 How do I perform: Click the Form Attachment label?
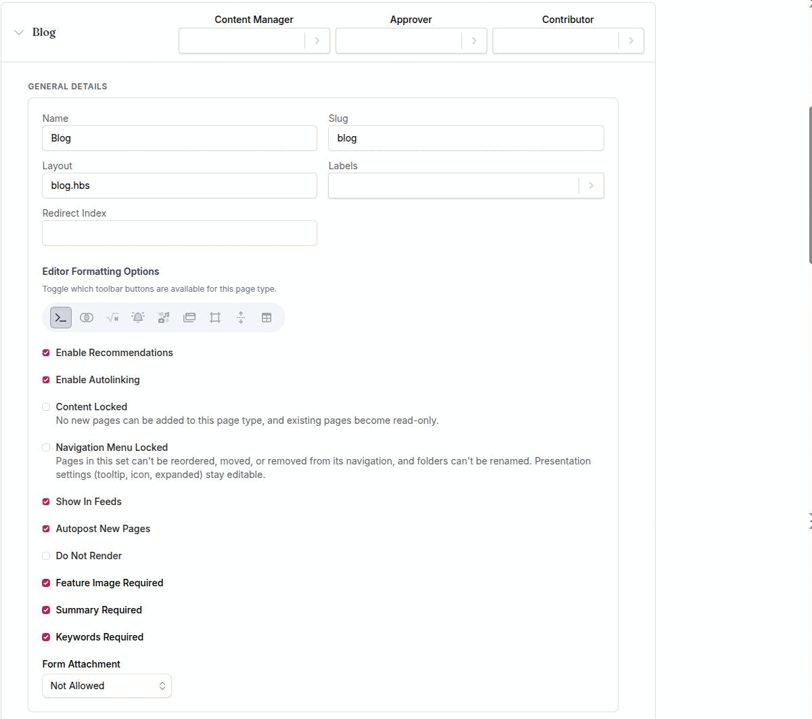point(81,664)
